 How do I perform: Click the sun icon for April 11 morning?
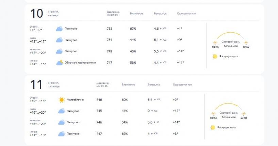(x=61, y=100)
